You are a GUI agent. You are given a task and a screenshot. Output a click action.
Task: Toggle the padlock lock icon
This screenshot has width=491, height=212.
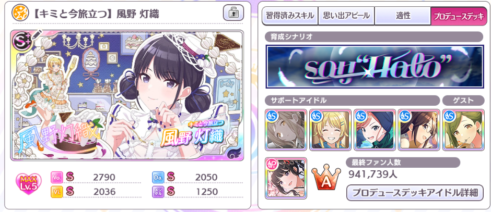pos(232,13)
